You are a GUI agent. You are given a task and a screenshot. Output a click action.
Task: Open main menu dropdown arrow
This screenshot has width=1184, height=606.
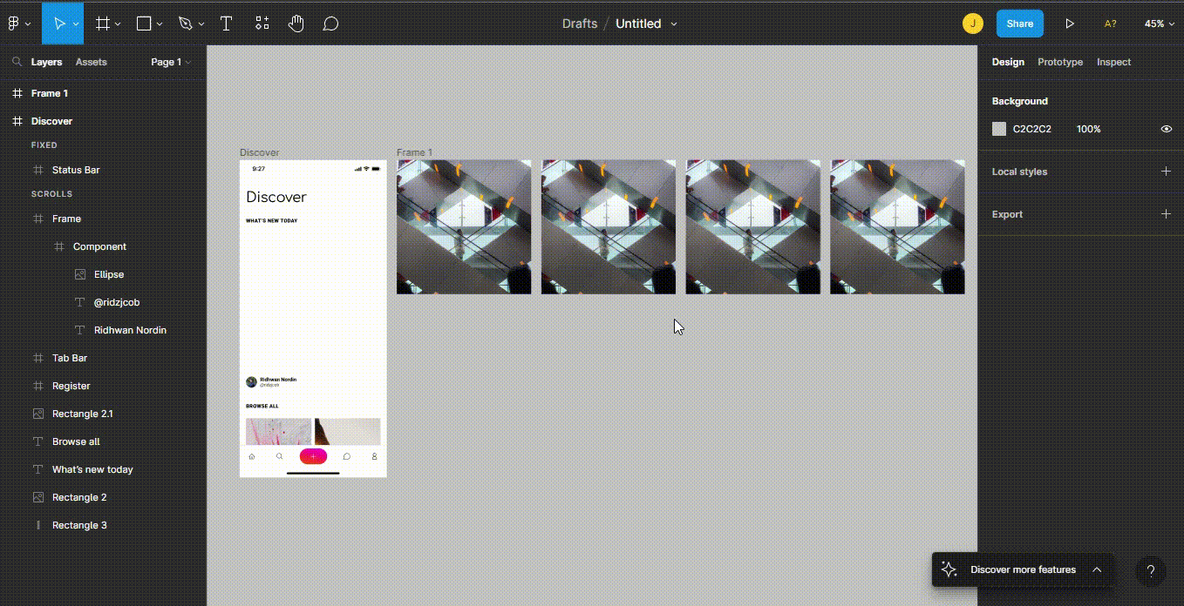pyautogui.click(x=28, y=24)
